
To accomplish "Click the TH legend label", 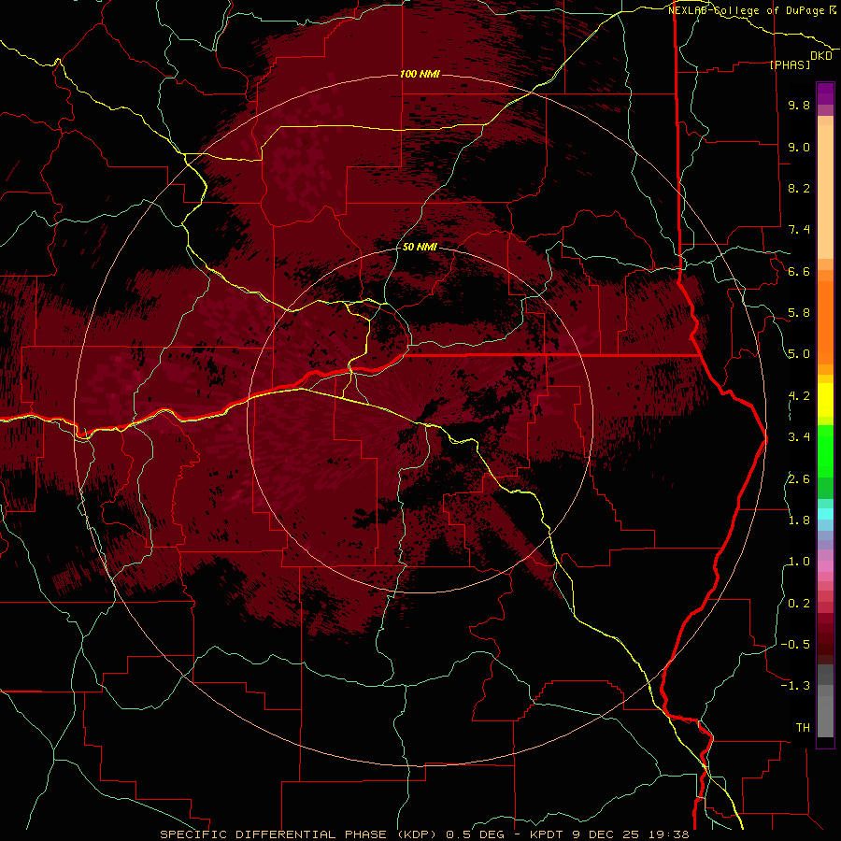I will coord(803,727).
